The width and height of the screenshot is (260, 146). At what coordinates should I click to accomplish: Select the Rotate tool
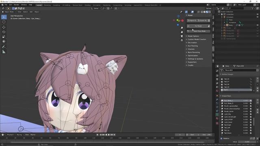tap(4, 32)
